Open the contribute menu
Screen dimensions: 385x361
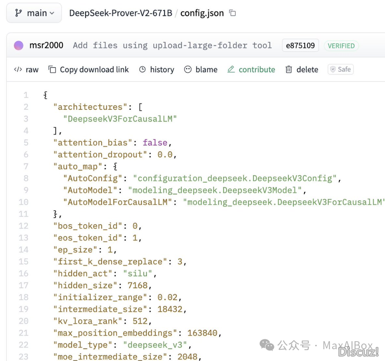[251, 70]
